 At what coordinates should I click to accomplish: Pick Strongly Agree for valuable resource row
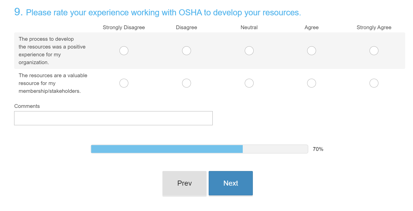point(374,83)
